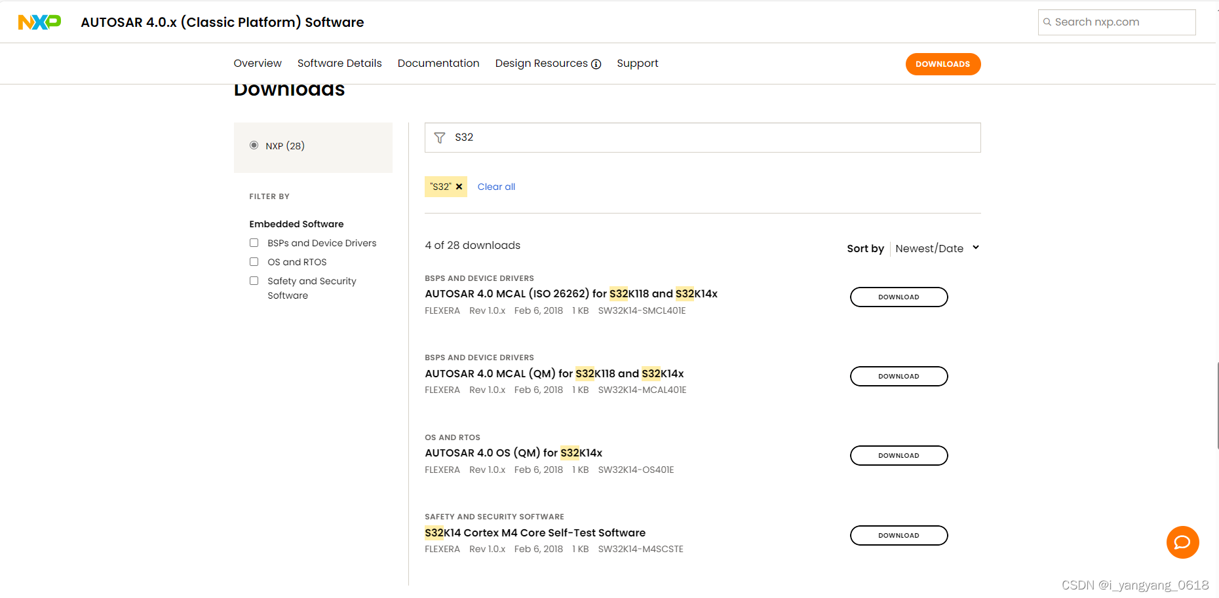Check BSPs and Device Drivers filter
The image size is (1219, 598).
pyautogui.click(x=254, y=243)
